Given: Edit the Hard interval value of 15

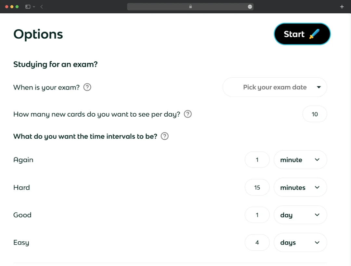Looking at the screenshot, I should coord(257,187).
